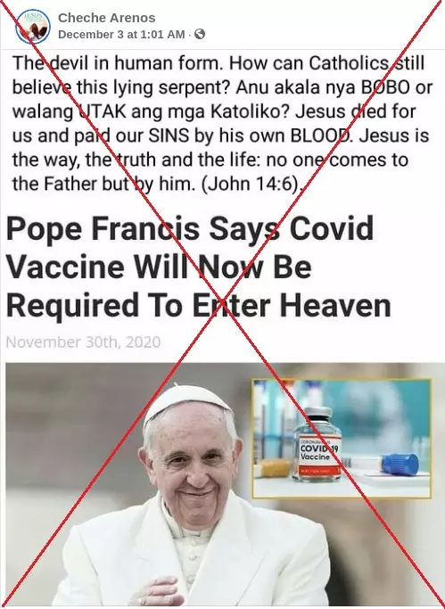This screenshot has height=609, width=445.
Task: Open the Cheche Arenos profile picture
Action: (x=33, y=27)
